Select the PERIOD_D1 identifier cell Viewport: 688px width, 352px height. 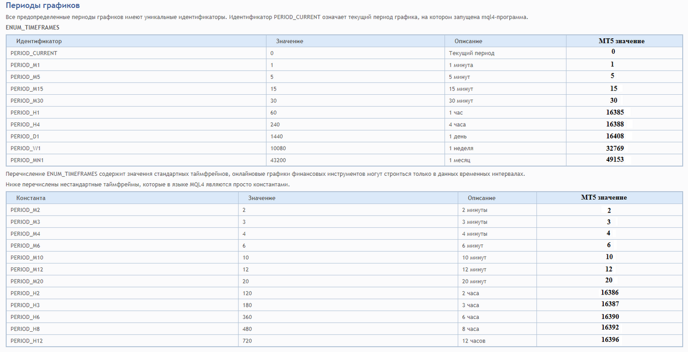click(x=136, y=136)
